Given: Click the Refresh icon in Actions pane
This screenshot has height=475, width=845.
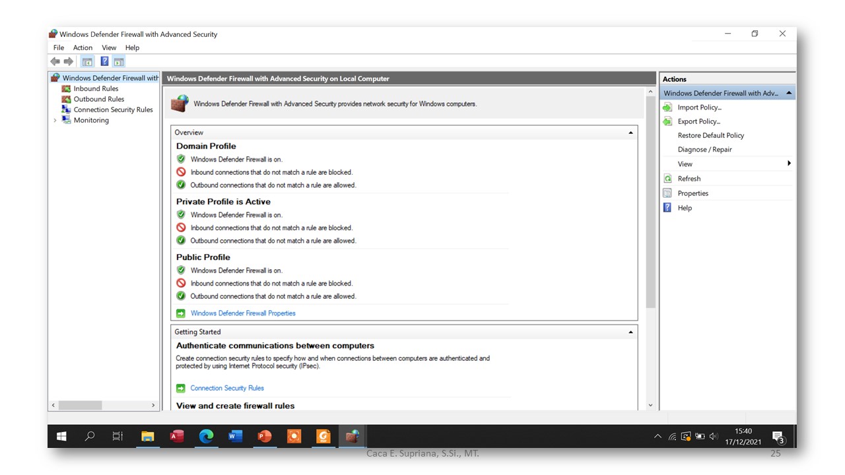Looking at the screenshot, I should [x=667, y=179].
